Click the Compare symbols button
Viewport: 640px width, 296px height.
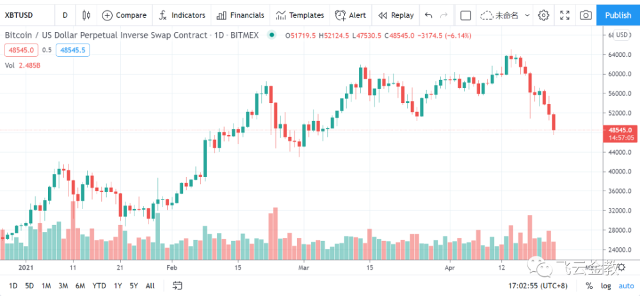point(125,15)
